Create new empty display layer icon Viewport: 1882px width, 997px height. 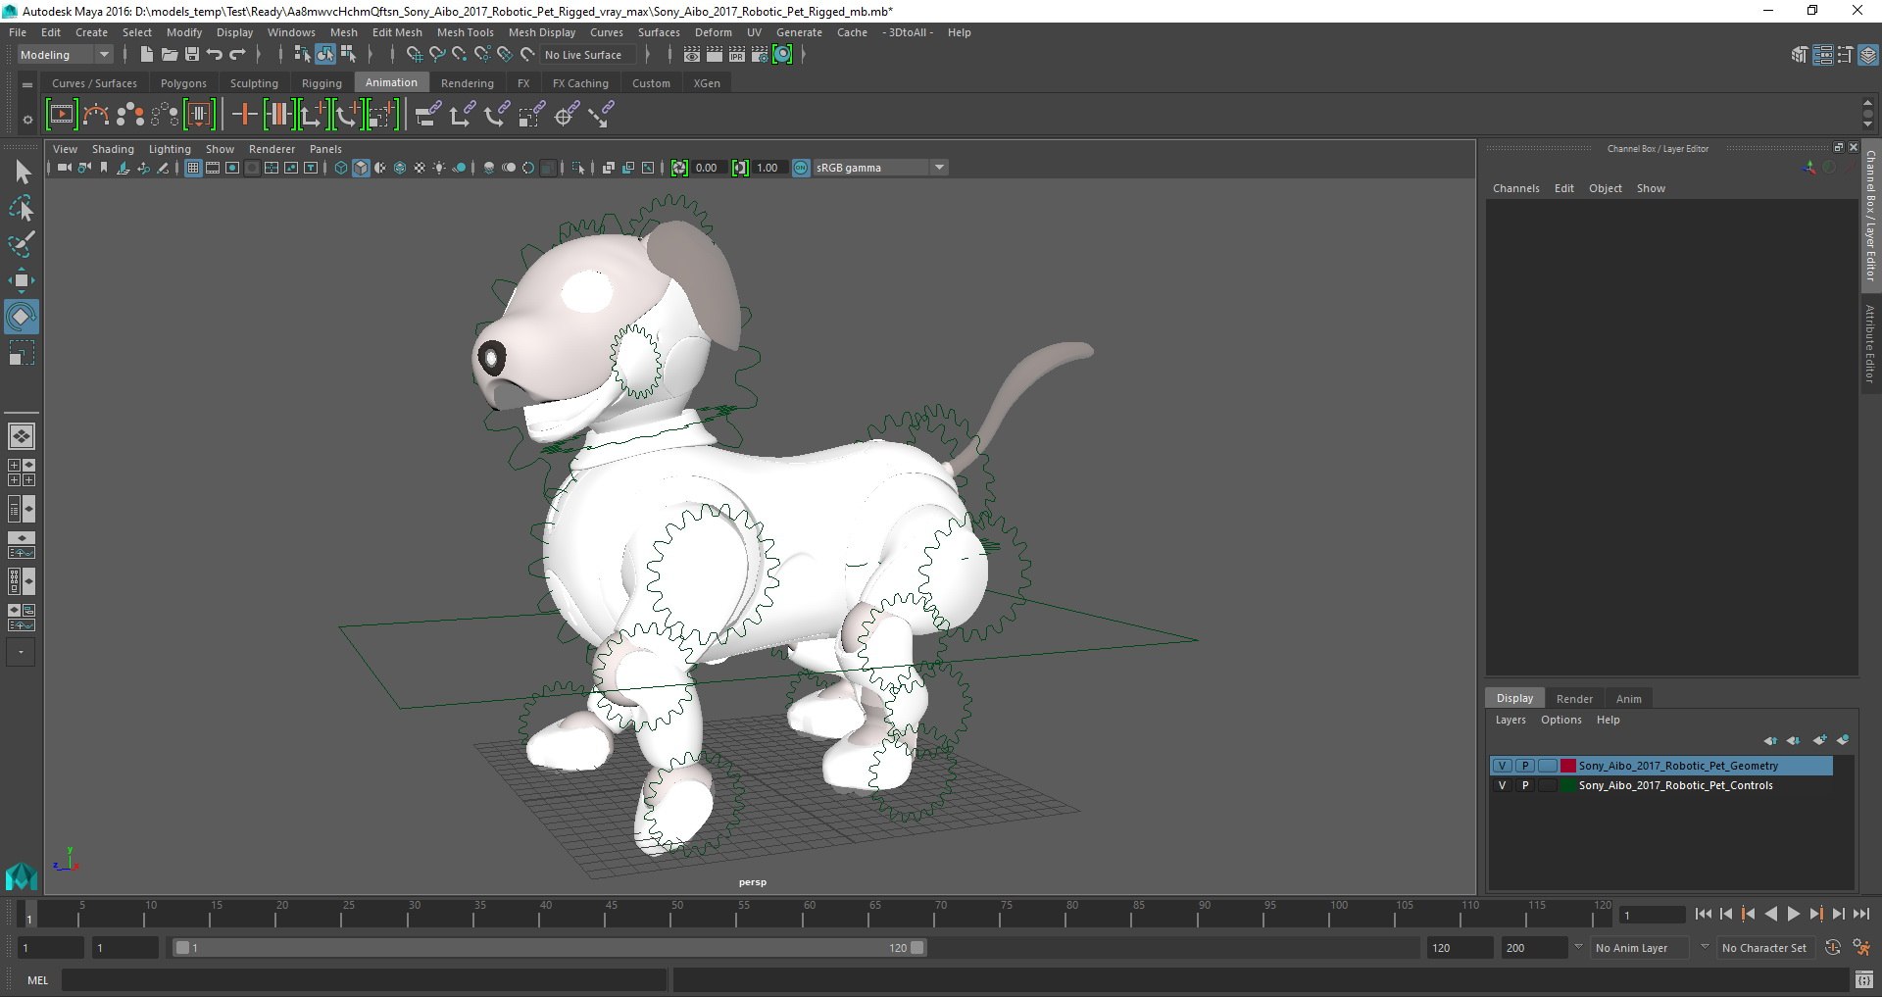[1819, 740]
